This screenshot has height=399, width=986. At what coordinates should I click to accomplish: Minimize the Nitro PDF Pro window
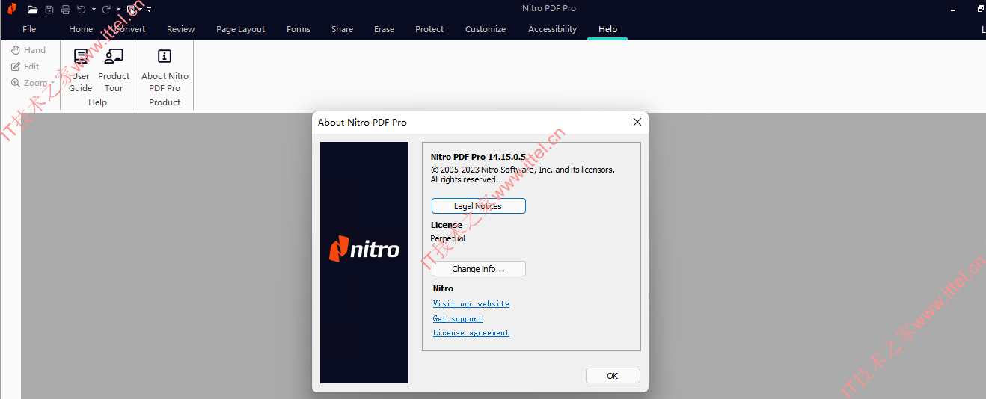point(953,9)
